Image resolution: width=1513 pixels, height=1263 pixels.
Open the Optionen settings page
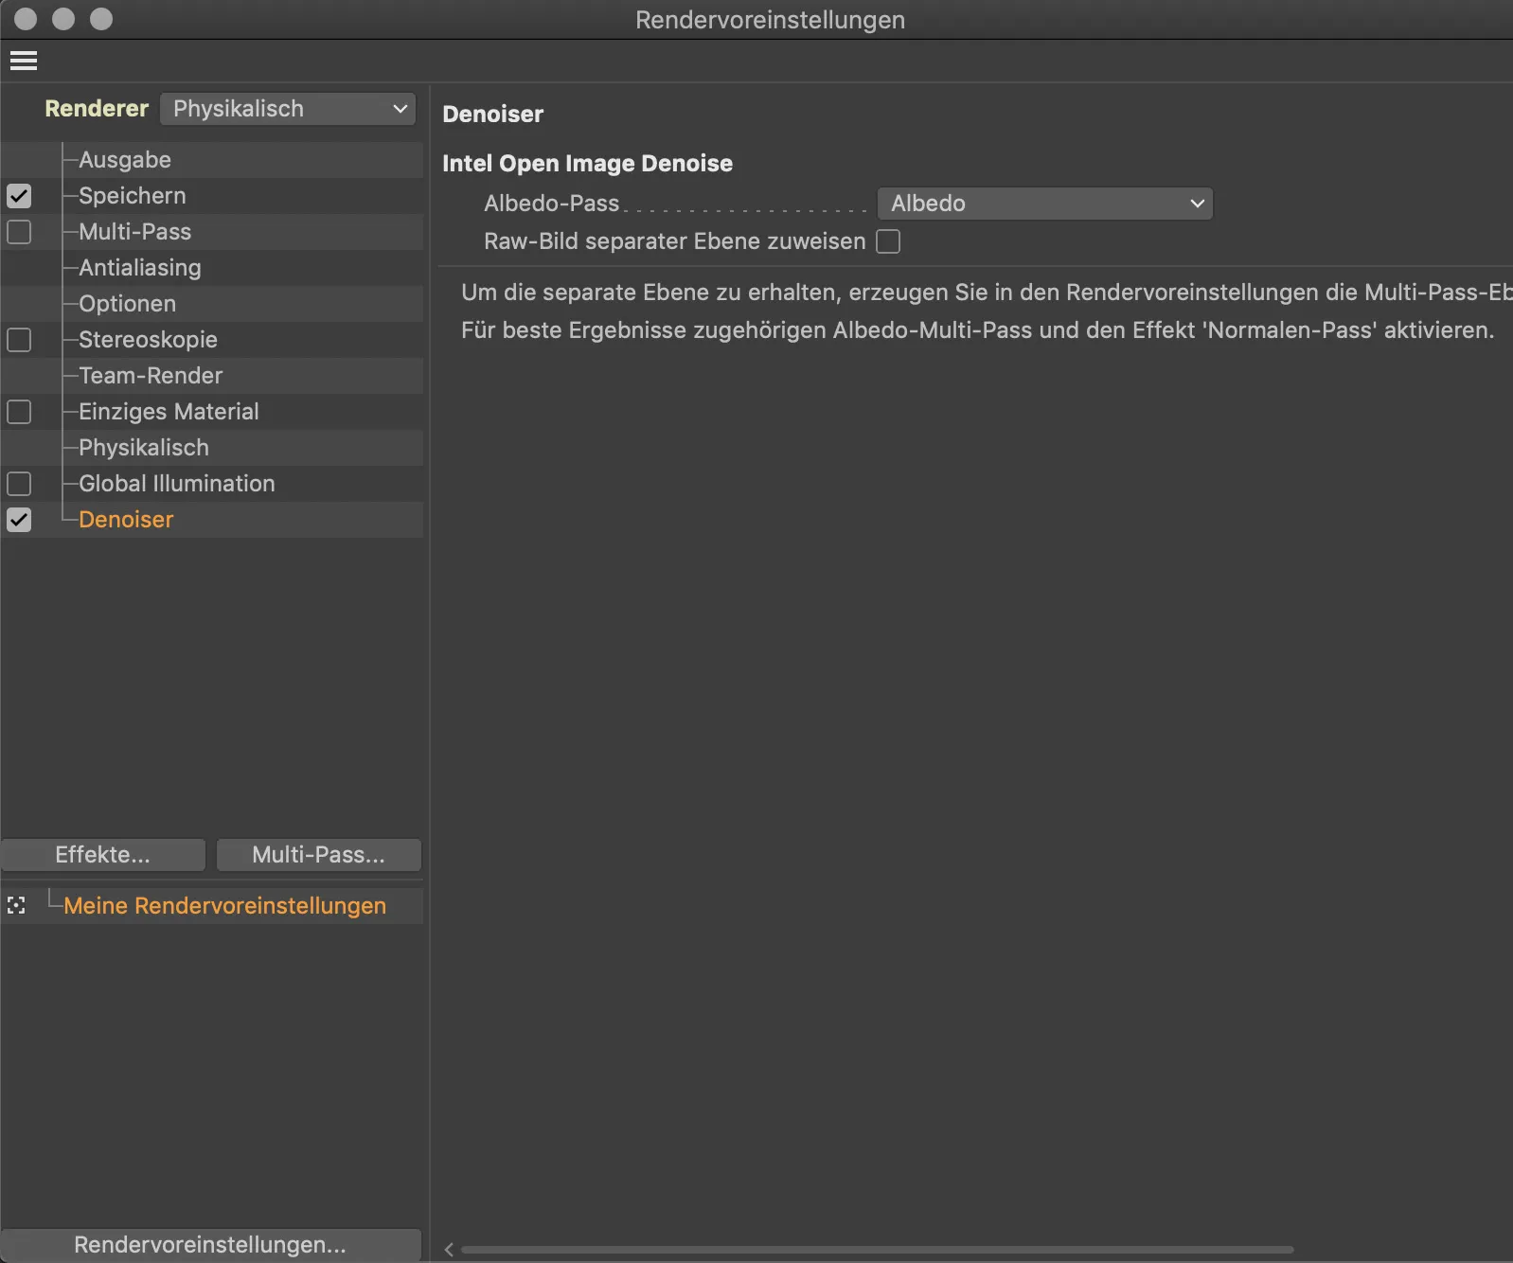(128, 304)
